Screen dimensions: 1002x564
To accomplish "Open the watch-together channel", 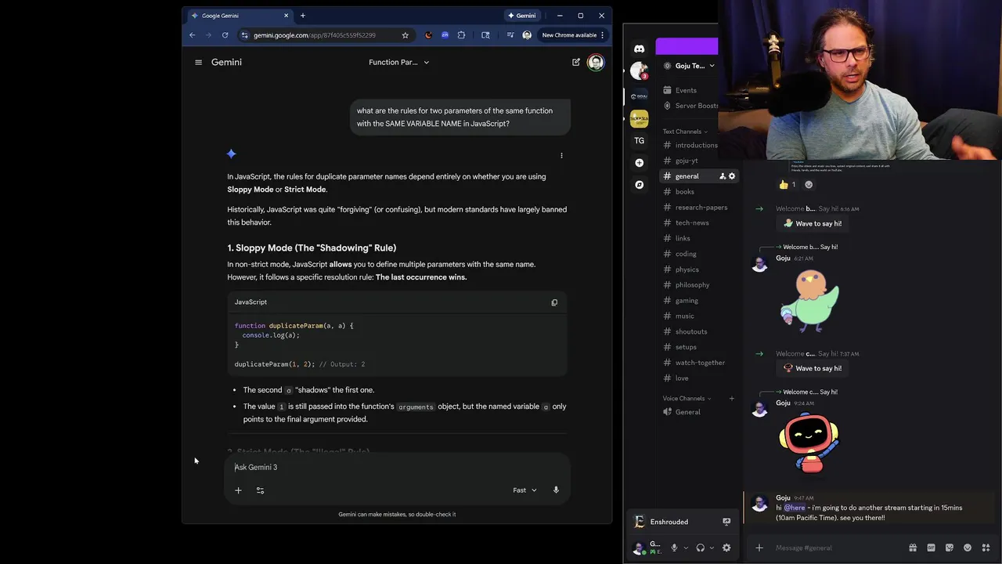I will [x=698, y=363].
